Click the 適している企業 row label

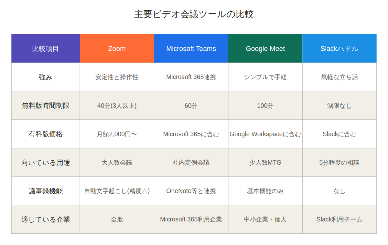tap(46, 219)
